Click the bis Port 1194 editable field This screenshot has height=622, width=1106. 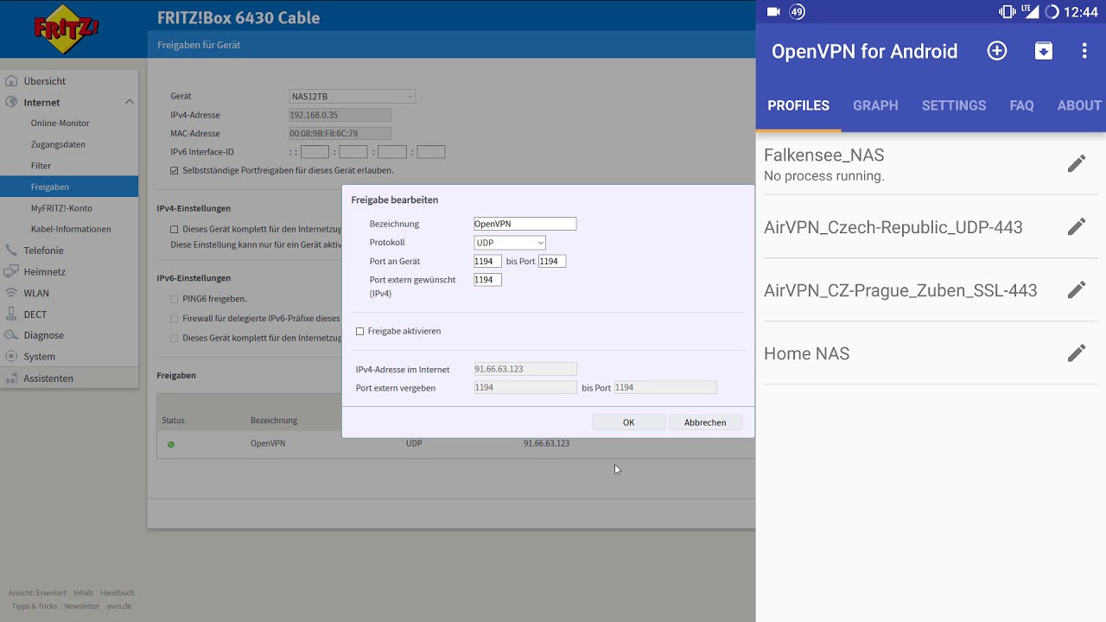tap(552, 261)
